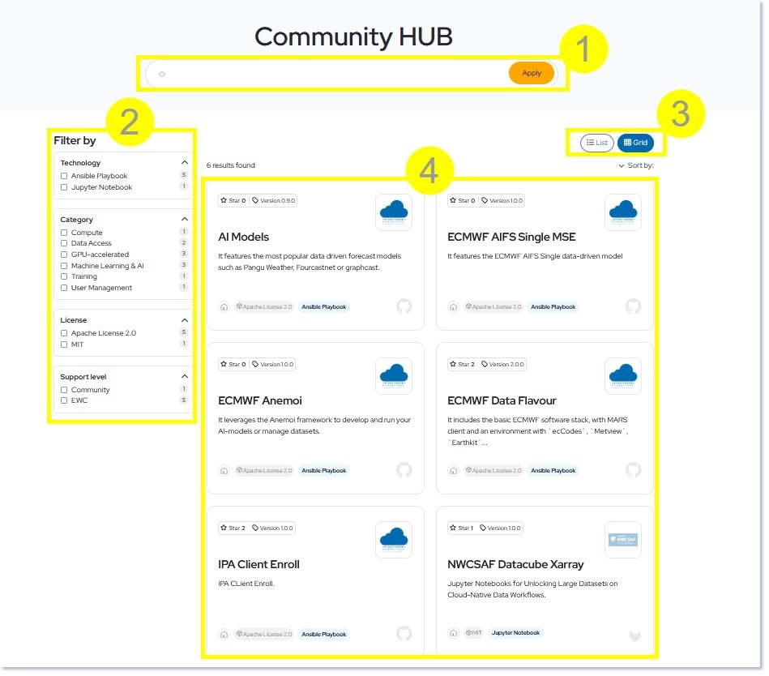Image resolution: width=769 pixels, height=676 pixels.
Task: Click Star 1 badge on NWCSAF Datacube Xarray
Action: point(462,528)
